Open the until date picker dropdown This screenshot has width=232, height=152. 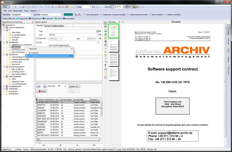[x=98, y=39]
